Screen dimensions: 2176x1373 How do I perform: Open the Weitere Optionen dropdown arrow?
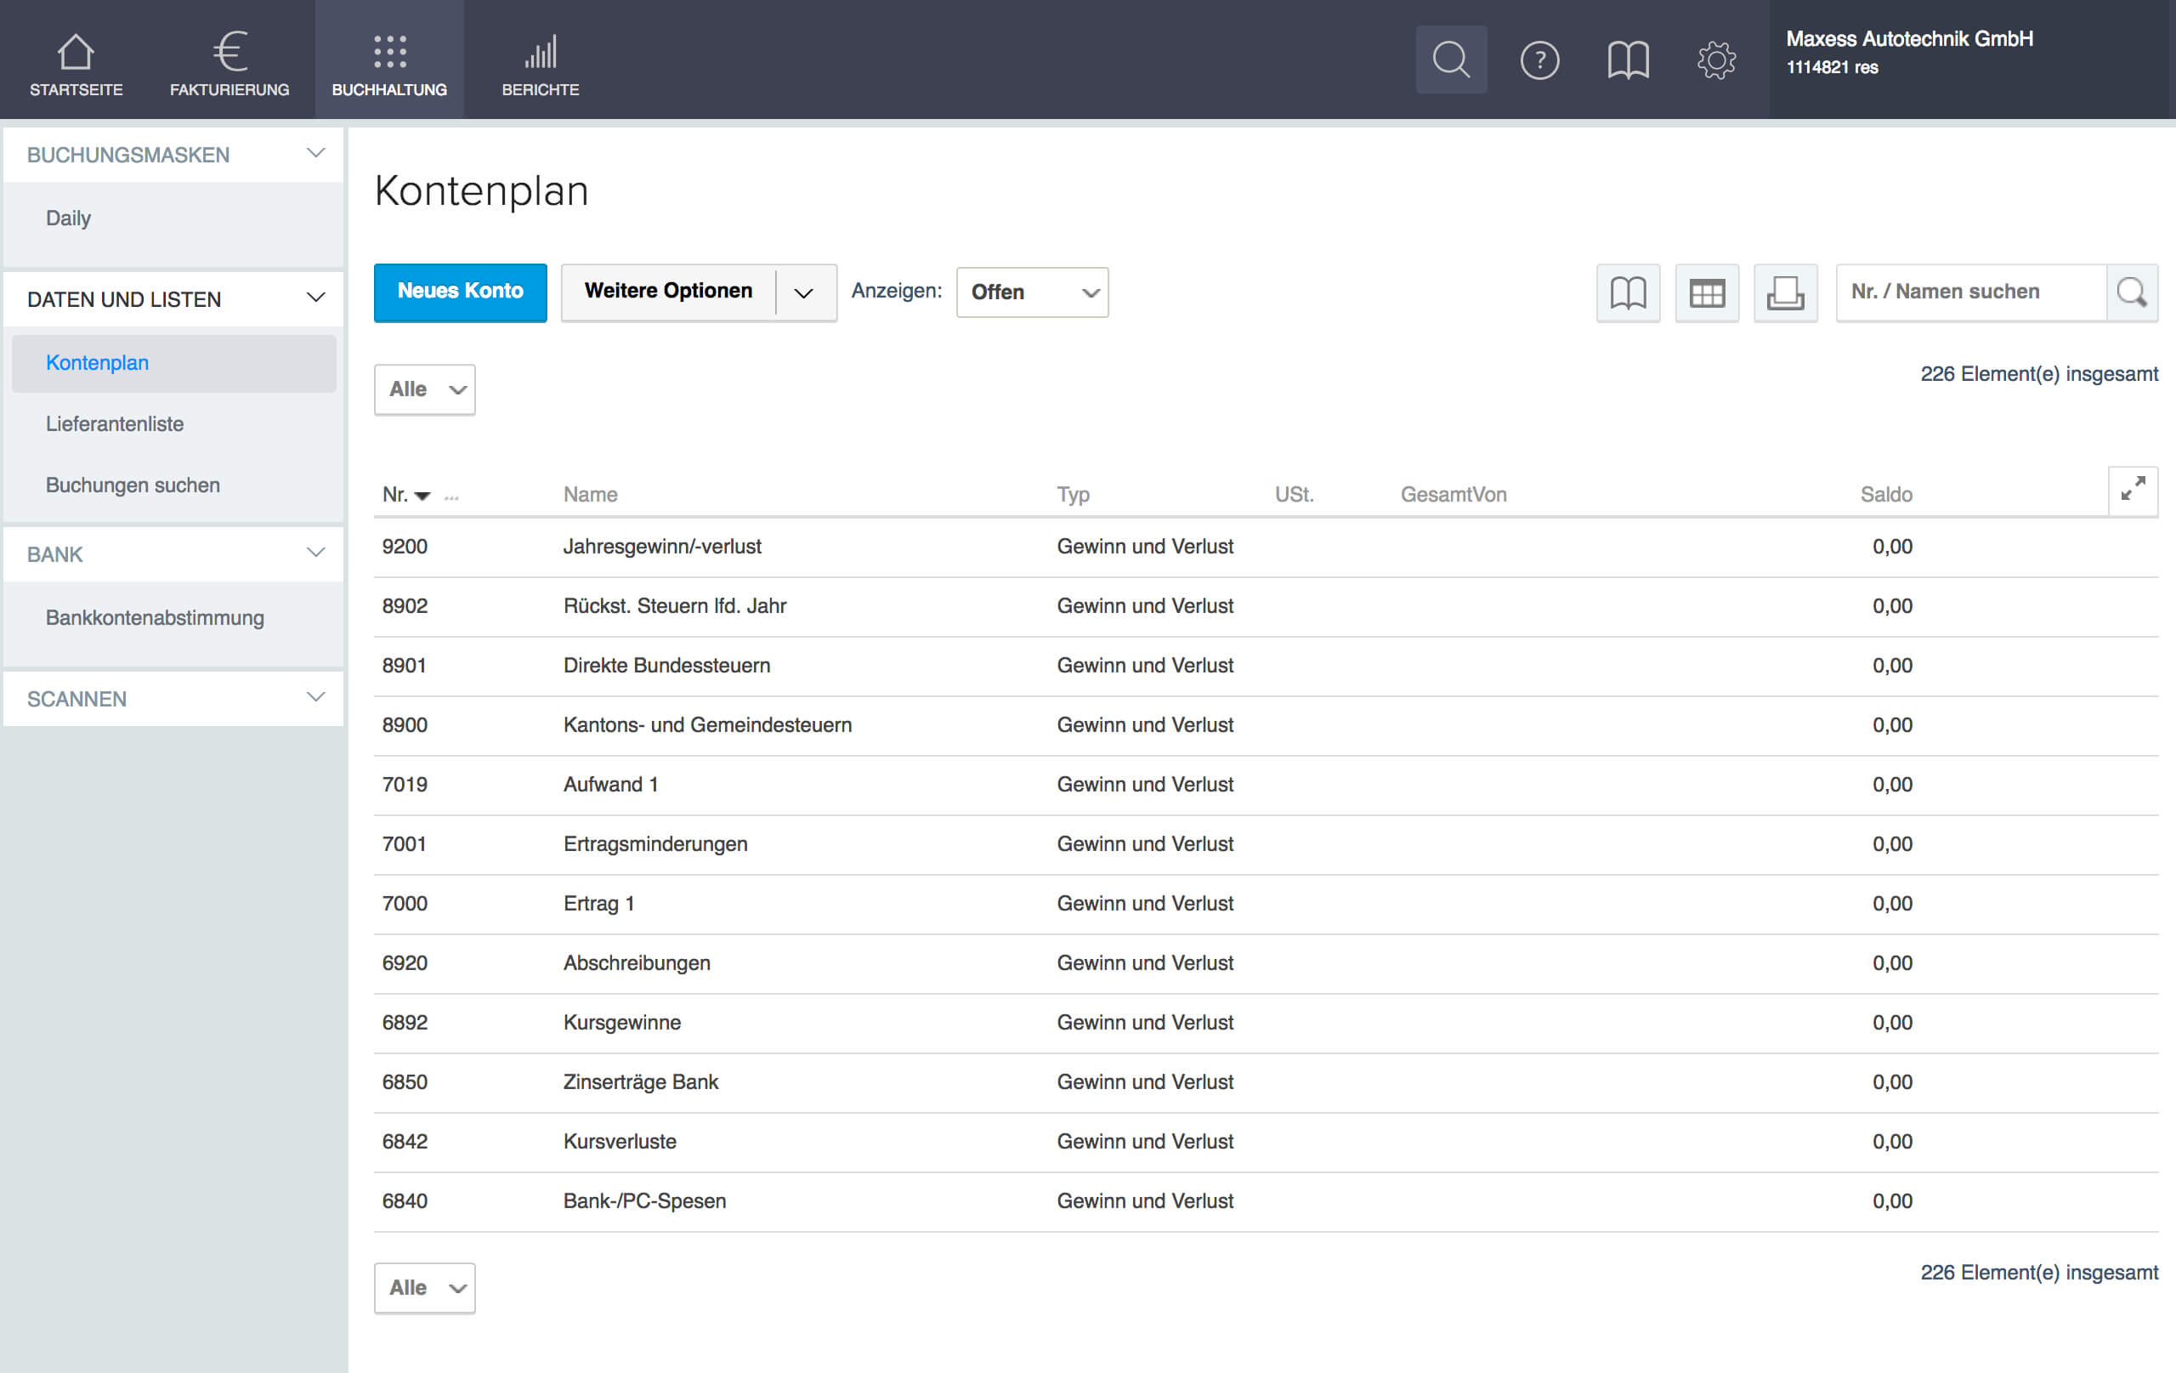click(x=803, y=292)
